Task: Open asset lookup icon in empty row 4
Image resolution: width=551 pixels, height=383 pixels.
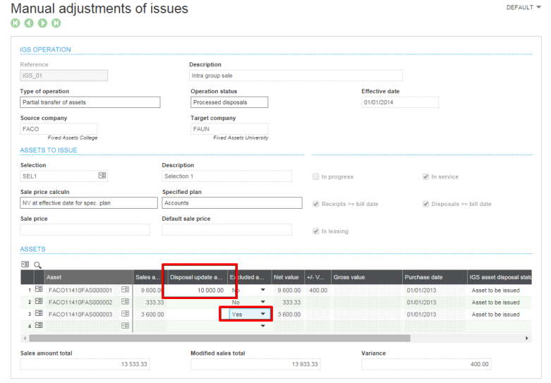Action: [125, 326]
